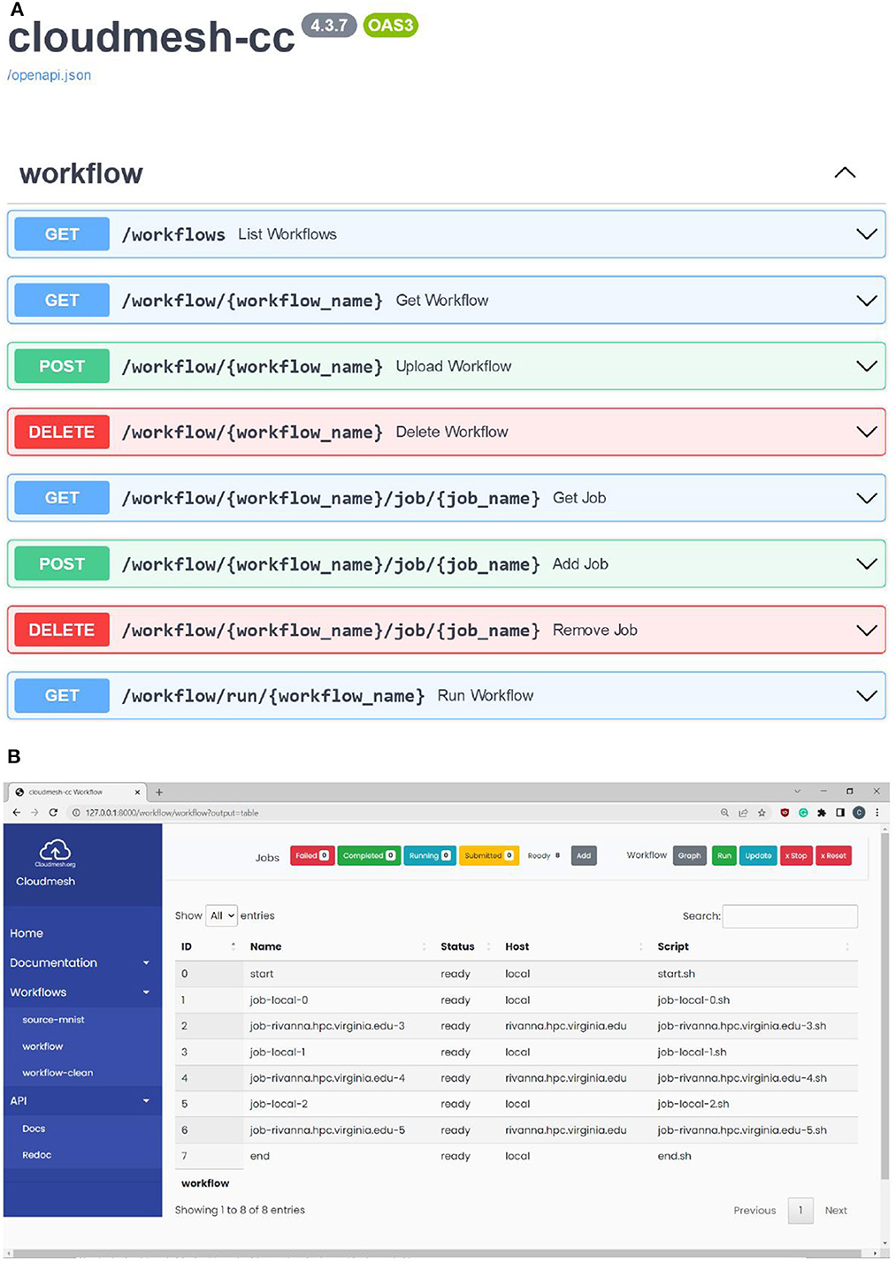Open Redoc under API in sidebar
This screenshot has width=896, height=1263.
[x=37, y=1155]
